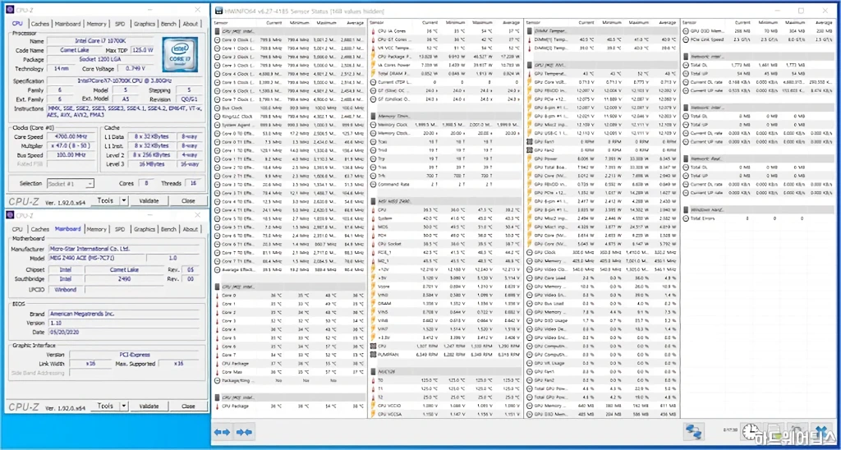
Task: Open About tab in CPU-Z Mainboard window
Action: [191, 229]
